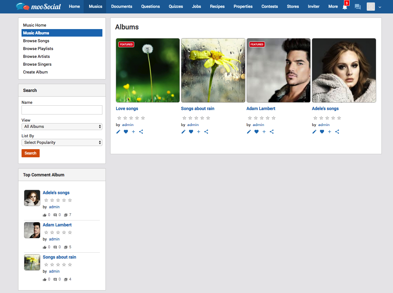Open Create Album in sidebar
393x293 pixels.
point(36,72)
